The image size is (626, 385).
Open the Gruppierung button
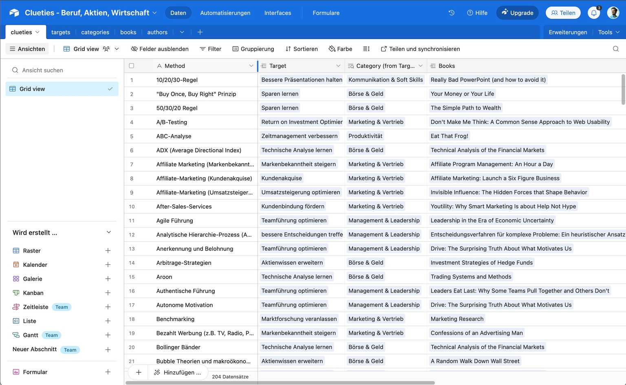tap(253, 49)
